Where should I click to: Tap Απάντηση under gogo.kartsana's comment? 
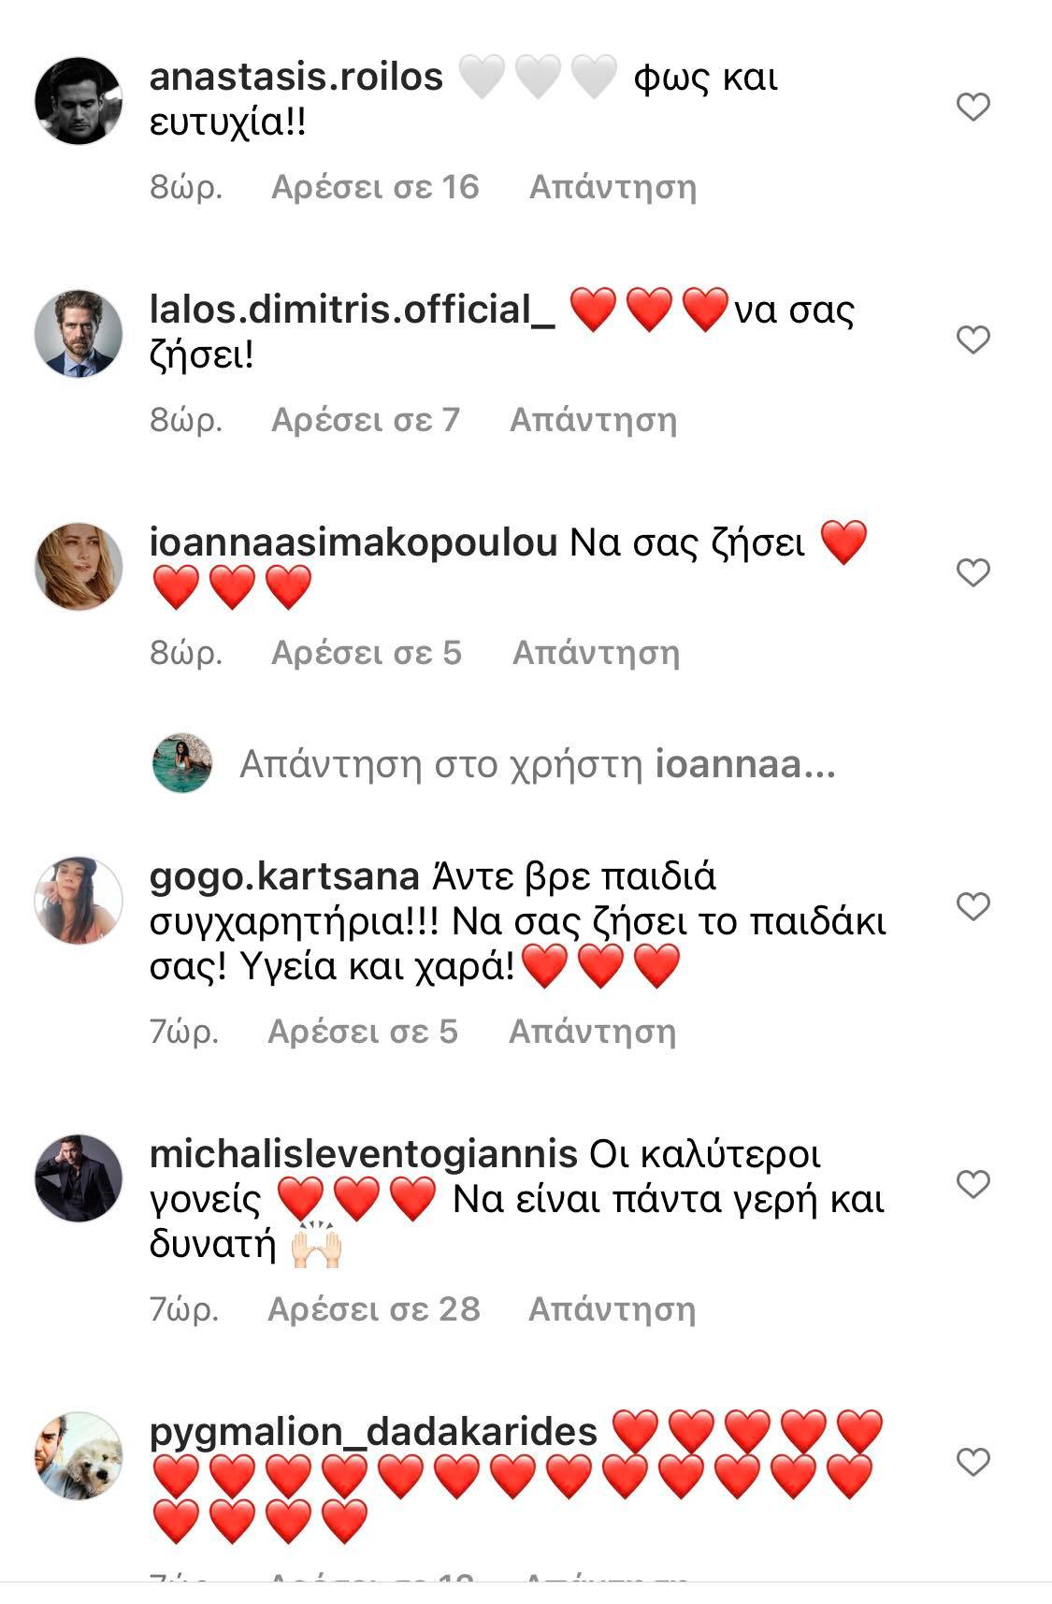592,1032
